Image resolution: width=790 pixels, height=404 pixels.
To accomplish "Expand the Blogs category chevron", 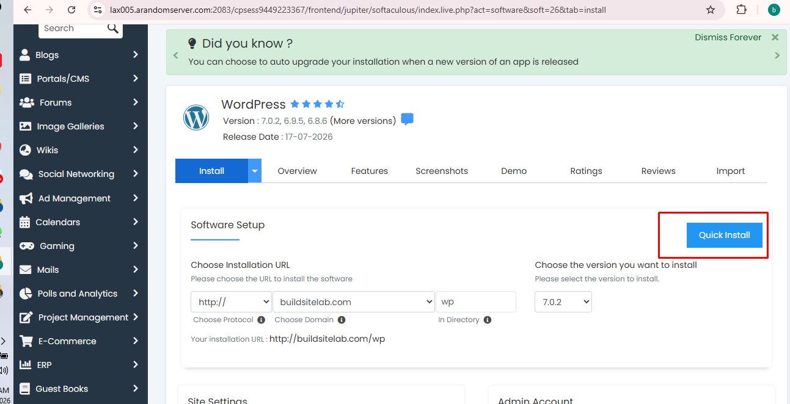I will coord(136,55).
